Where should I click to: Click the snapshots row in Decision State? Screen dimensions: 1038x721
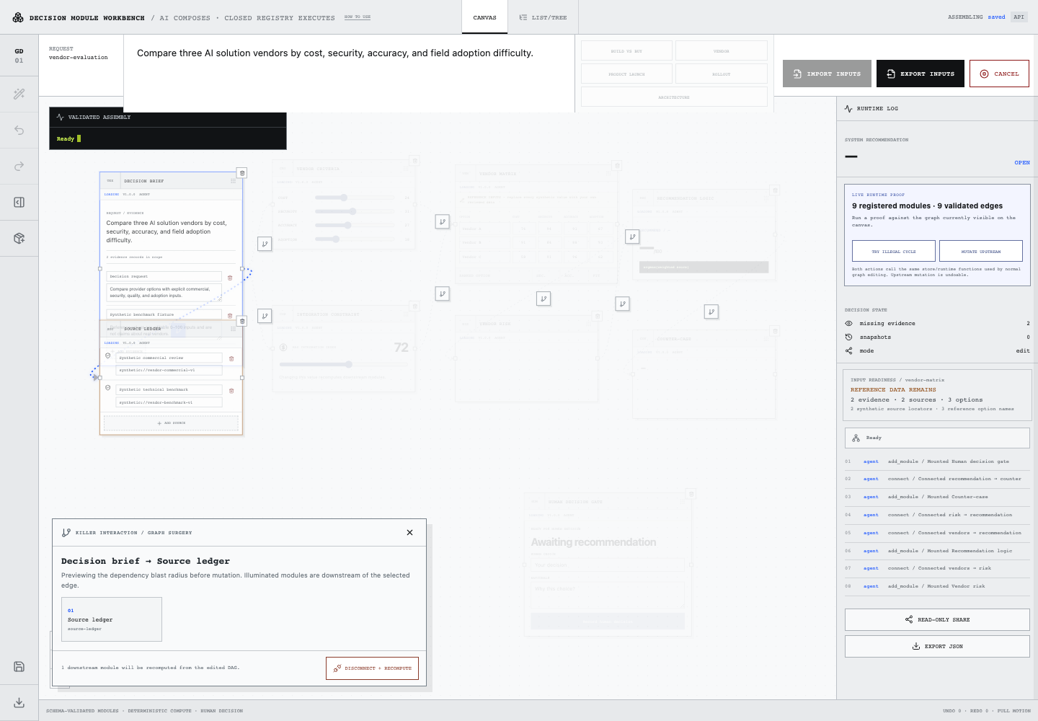point(937,337)
